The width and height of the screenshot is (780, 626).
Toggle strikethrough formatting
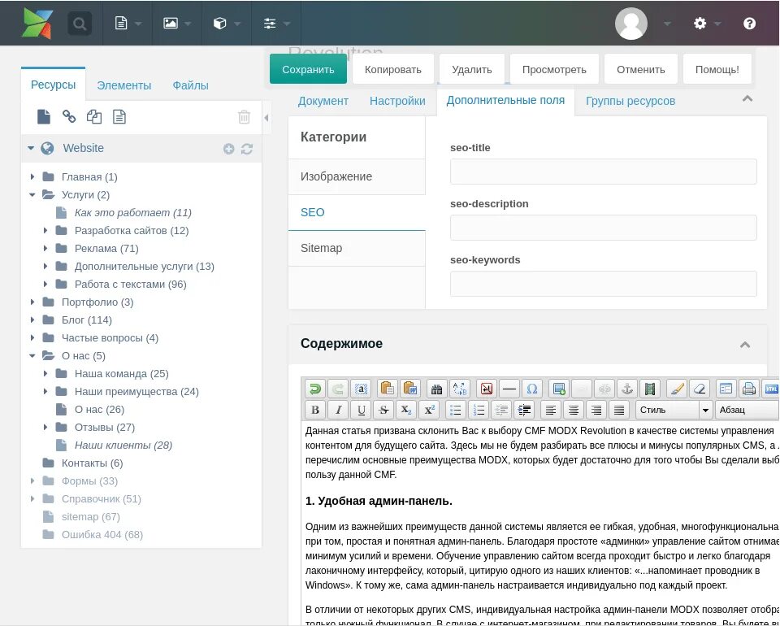click(x=383, y=410)
